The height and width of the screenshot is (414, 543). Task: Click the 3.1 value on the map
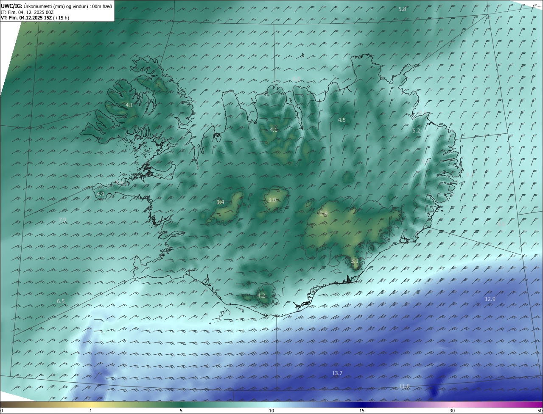pos(355,261)
